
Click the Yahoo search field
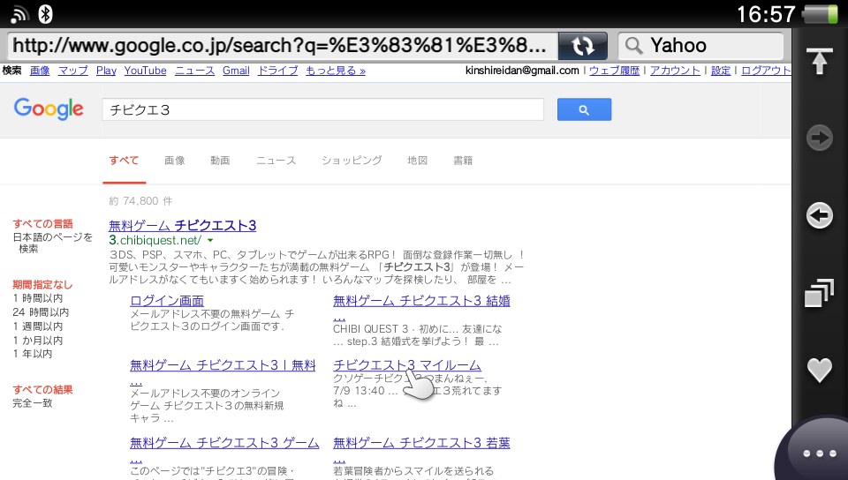pyautogui.click(x=700, y=46)
